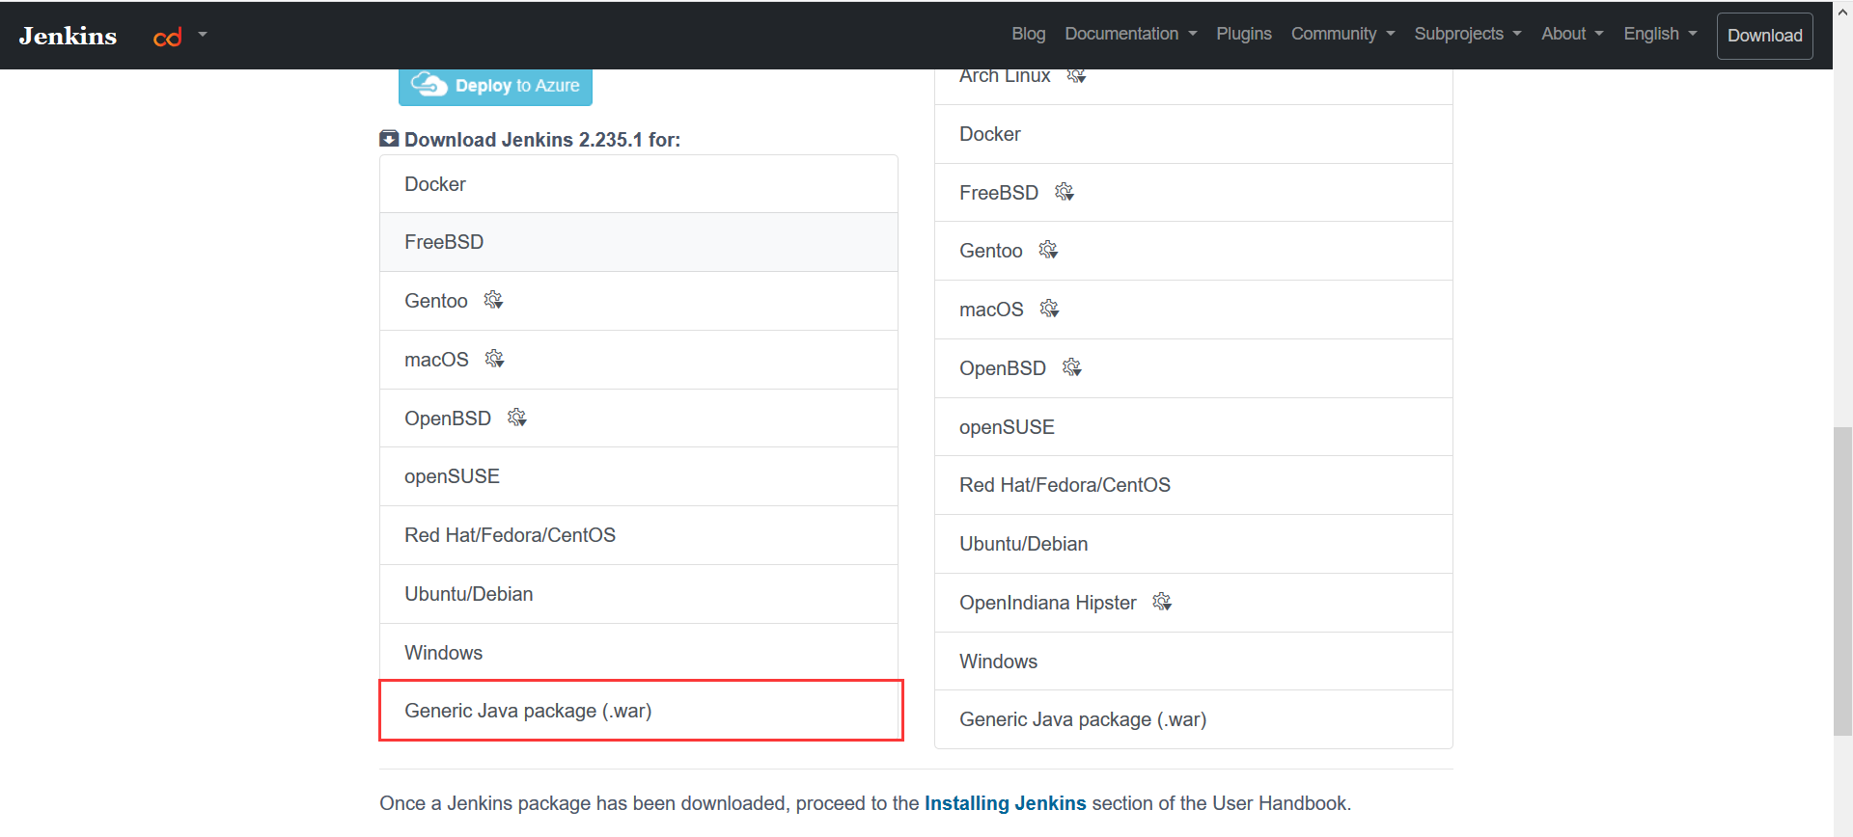Screen dimensions: 1853x837
Task: Select Docker in right download list
Action: (1194, 134)
